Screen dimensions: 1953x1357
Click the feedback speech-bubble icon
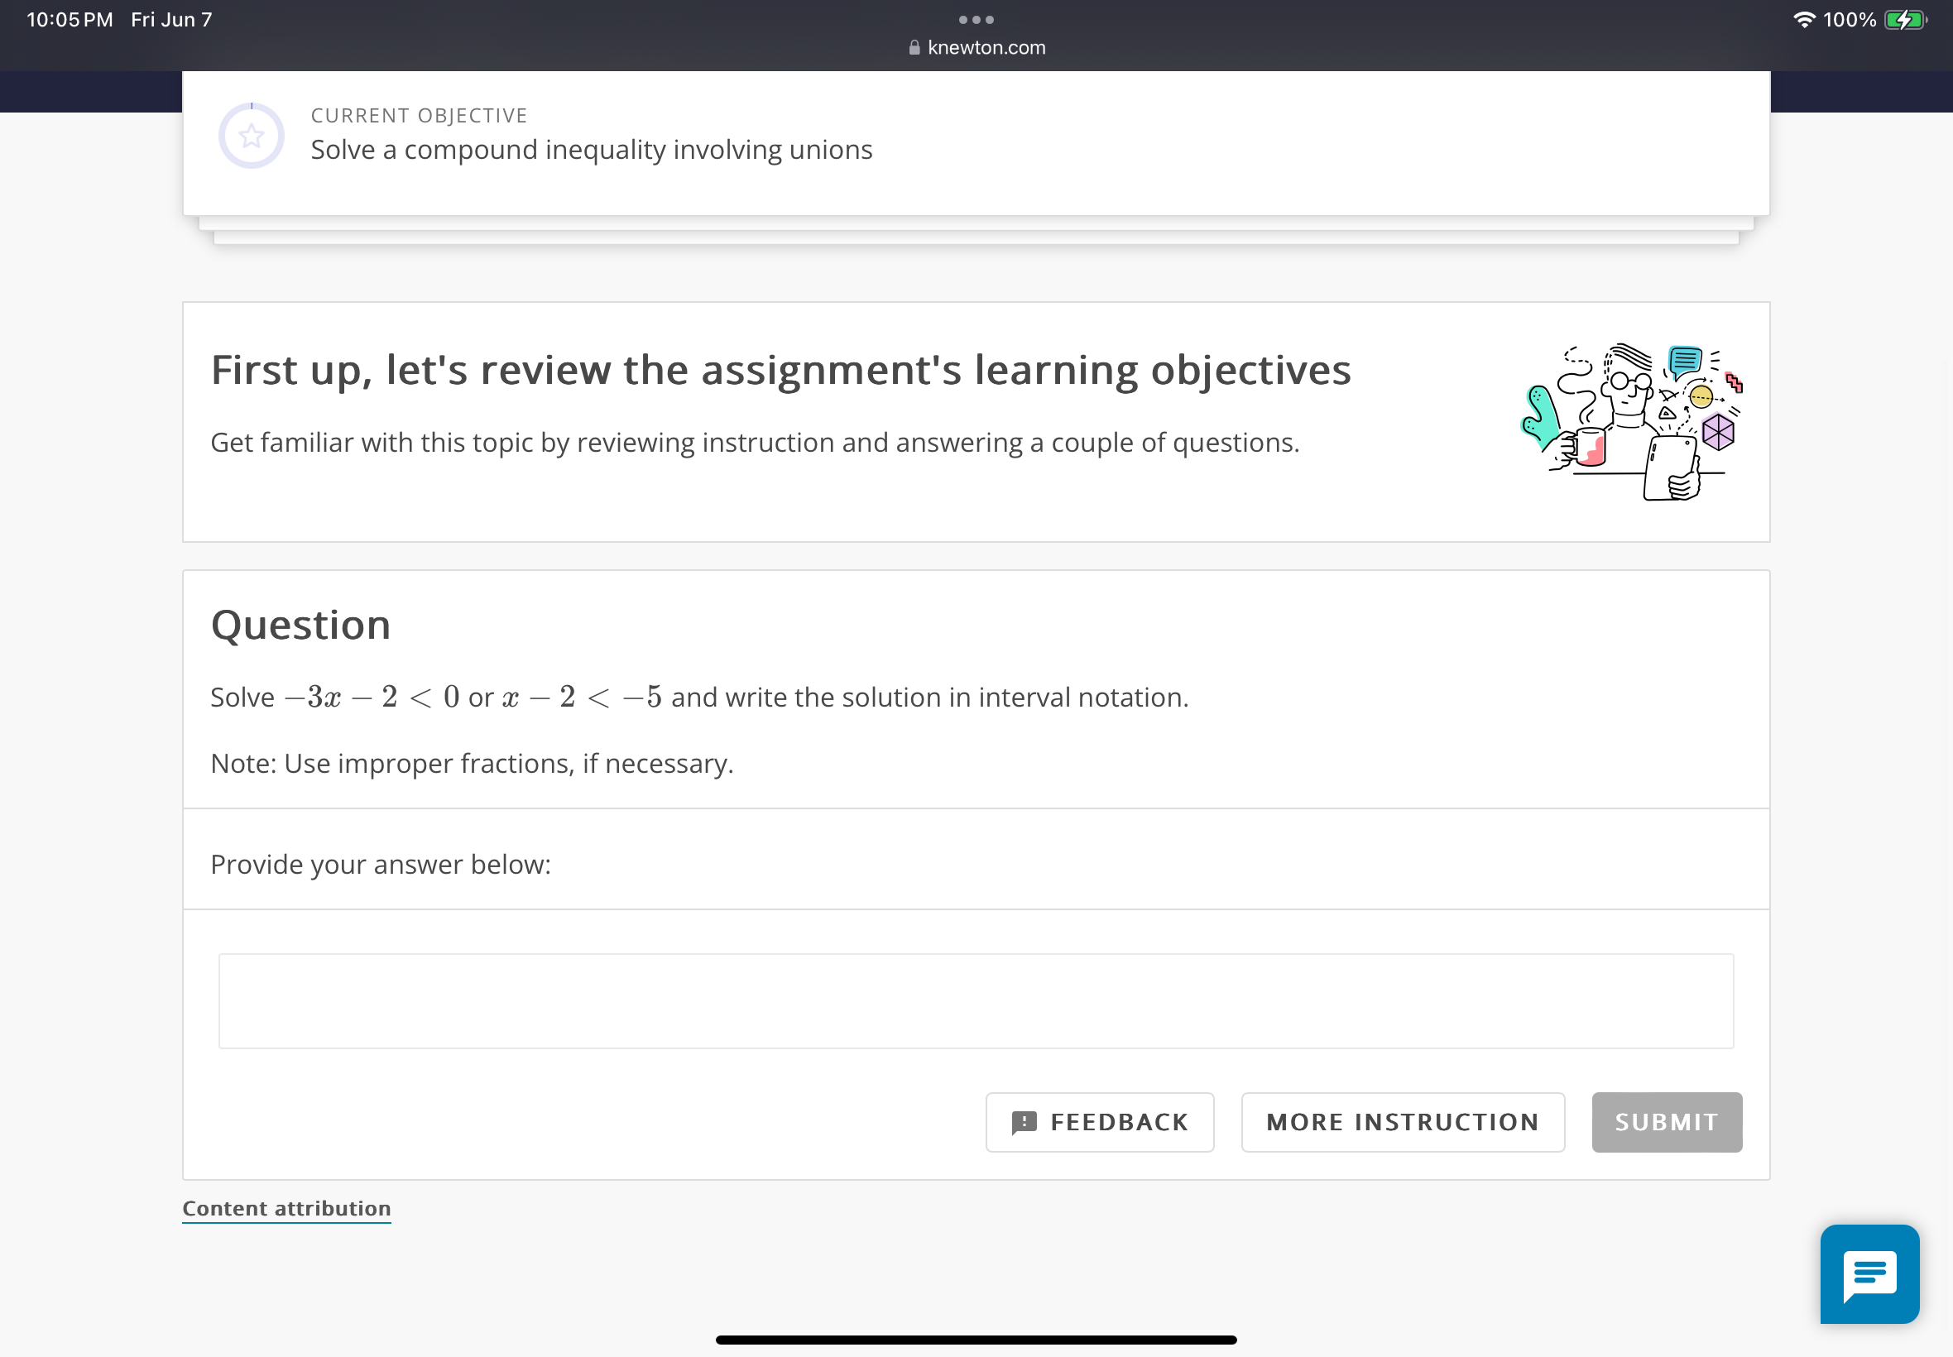point(1024,1121)
